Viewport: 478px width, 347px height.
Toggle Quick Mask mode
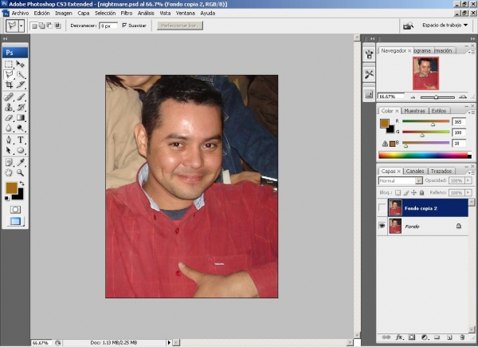pos(15,210)
